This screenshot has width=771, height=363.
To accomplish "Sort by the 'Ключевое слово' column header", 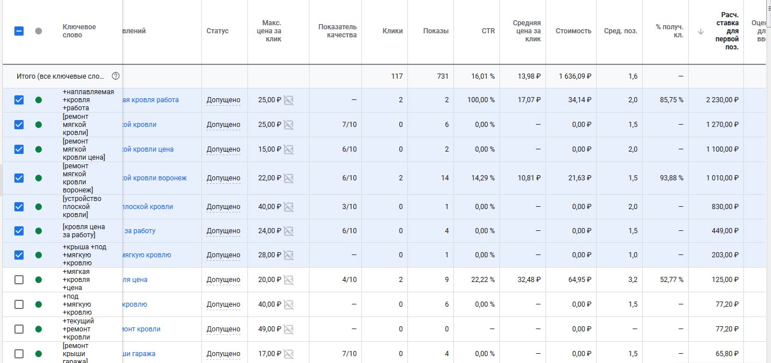I will click(x=79, y=31).
